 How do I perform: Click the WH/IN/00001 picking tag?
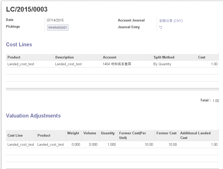(x=58, y=28)
